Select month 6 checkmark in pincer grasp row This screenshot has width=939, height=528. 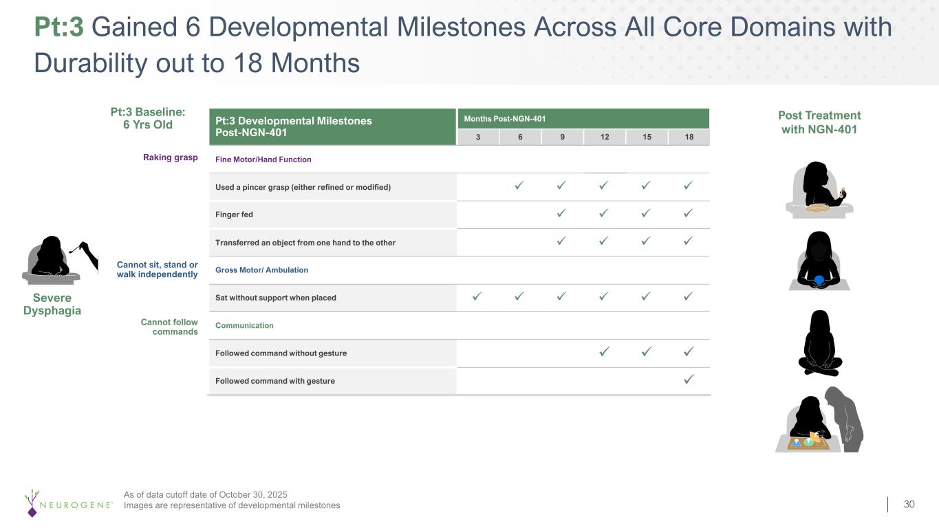click(x=520, y=186)
